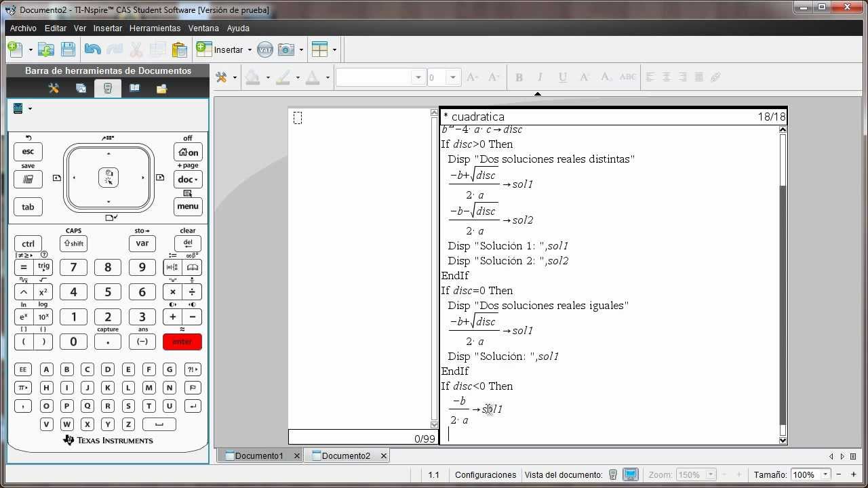Toggle strikethrough ABC formatting
This screenshot has height=488, width=868.
628,77
